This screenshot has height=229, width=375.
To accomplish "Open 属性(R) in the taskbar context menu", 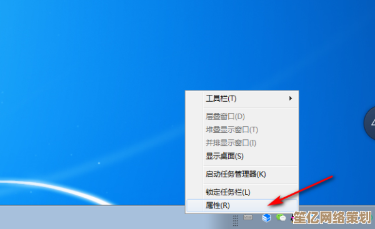I will [x=242, y=205].
